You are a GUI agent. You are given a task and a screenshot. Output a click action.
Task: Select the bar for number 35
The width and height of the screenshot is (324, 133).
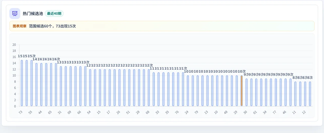[168, 89]
